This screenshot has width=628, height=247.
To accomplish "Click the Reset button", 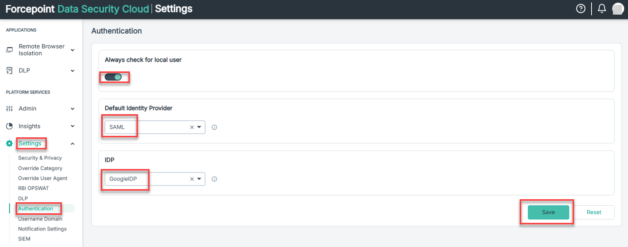I will point(594,212).
